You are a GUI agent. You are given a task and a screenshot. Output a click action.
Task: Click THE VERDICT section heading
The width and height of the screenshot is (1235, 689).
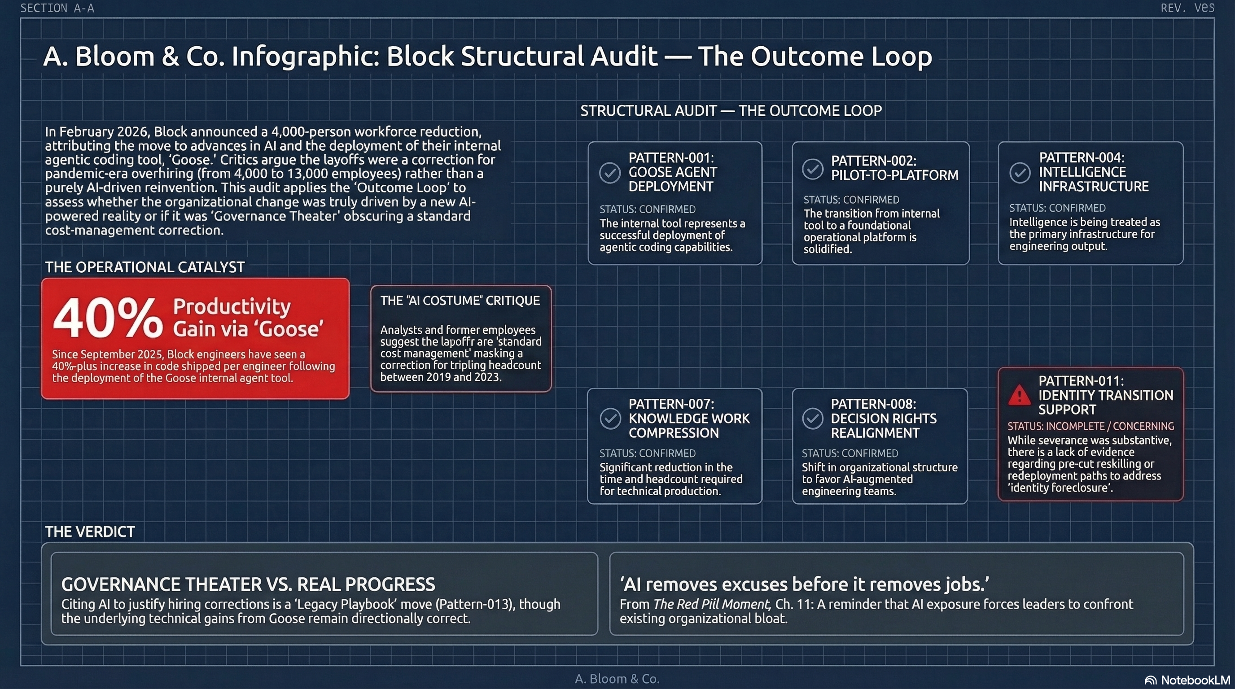(x=90, y=532)
